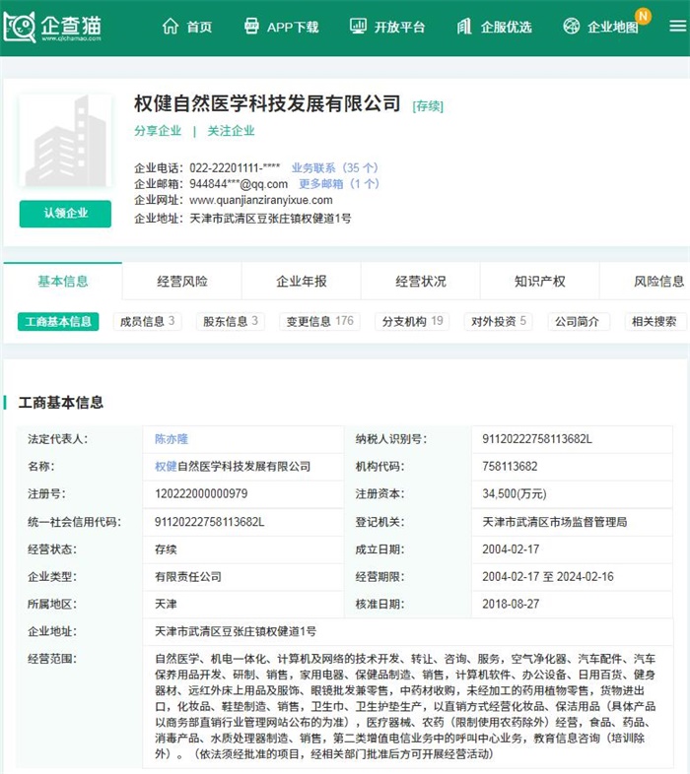Select the 基本信息 tab
The height and width of the screenshot is (774, 690).
point(63,281)
